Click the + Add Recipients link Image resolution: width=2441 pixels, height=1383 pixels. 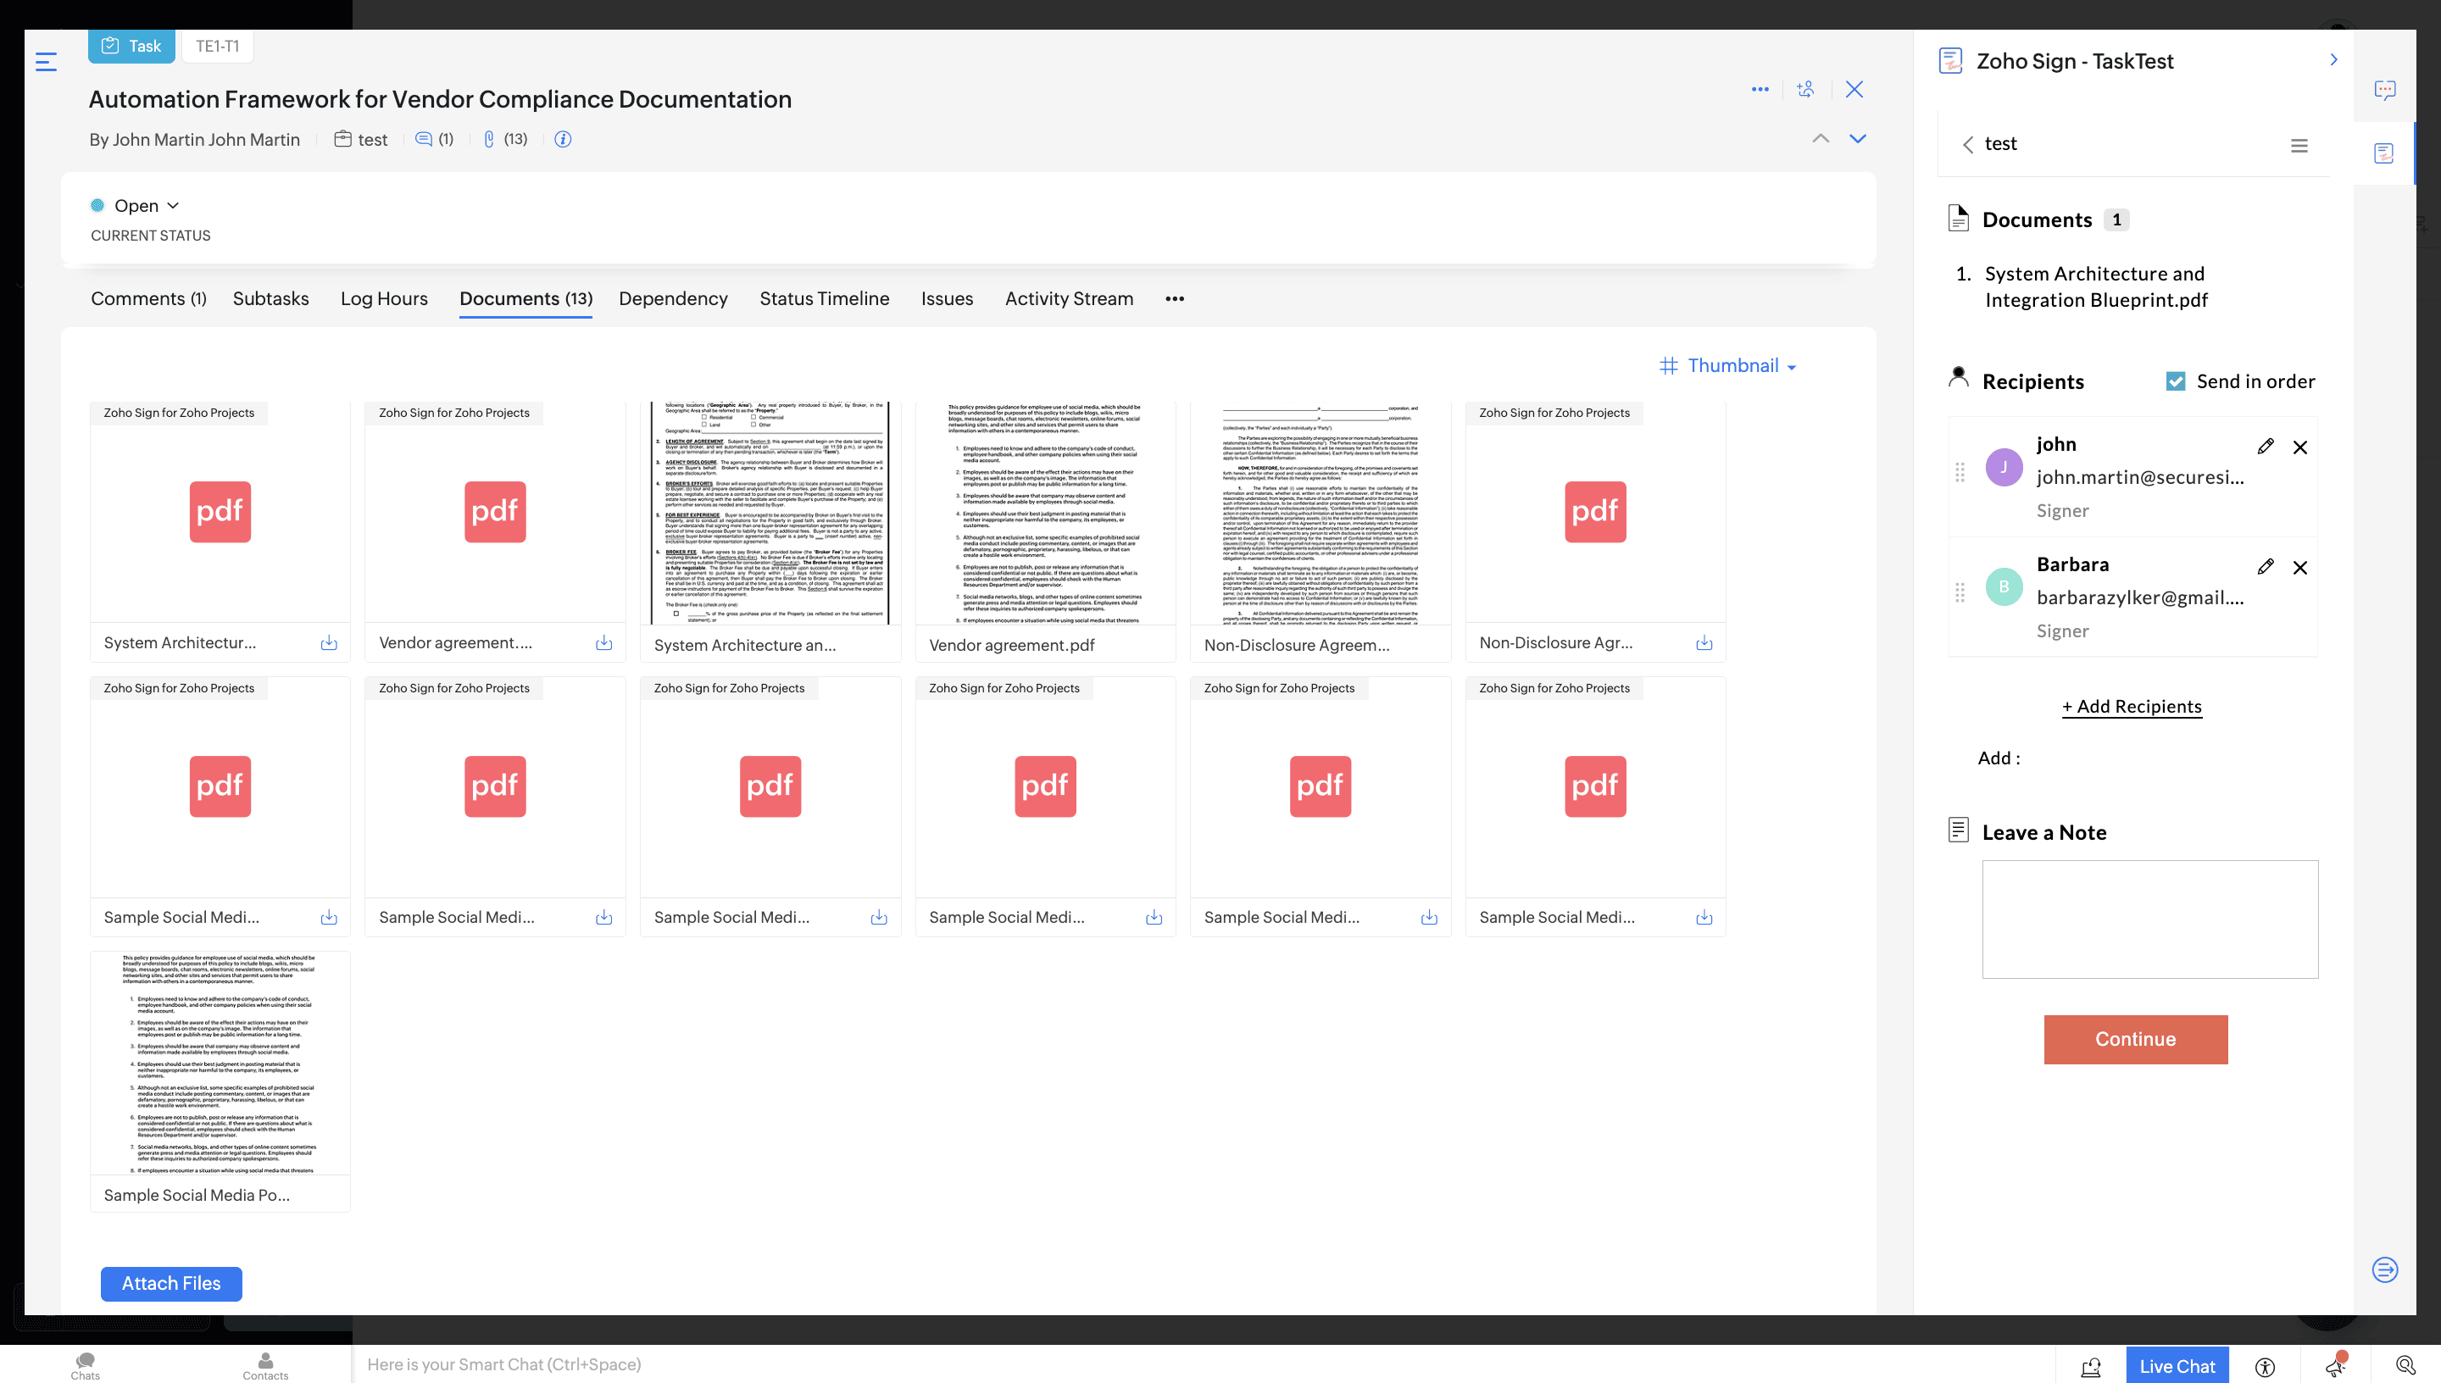tap(2132, 706)
